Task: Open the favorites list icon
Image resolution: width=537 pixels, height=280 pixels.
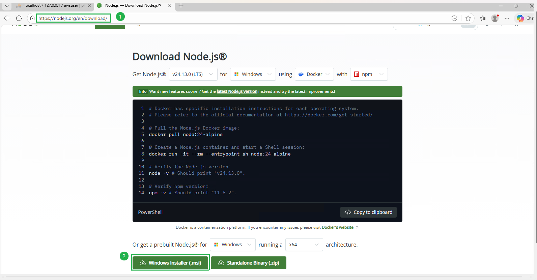Action: click(x=483, y=18)
